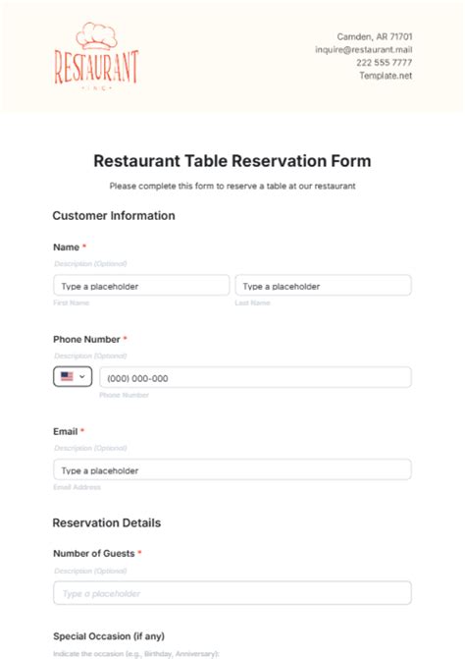Click the Number of Guests description text

90,571
